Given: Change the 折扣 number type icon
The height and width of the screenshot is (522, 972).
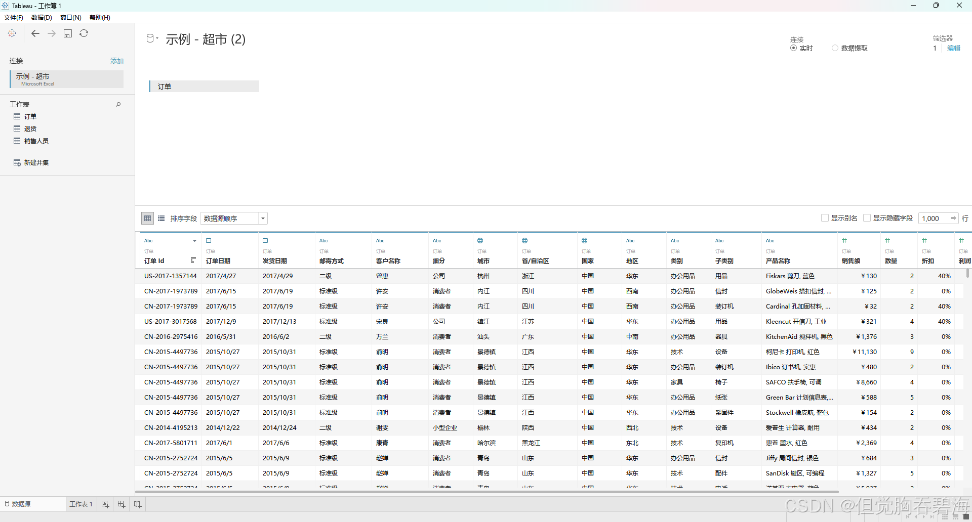Looking at the screenshot, I should point(924,241).
